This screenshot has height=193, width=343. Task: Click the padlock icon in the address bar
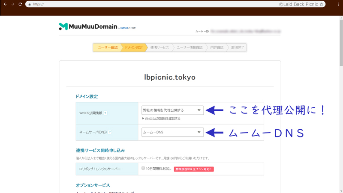[30, 4]
